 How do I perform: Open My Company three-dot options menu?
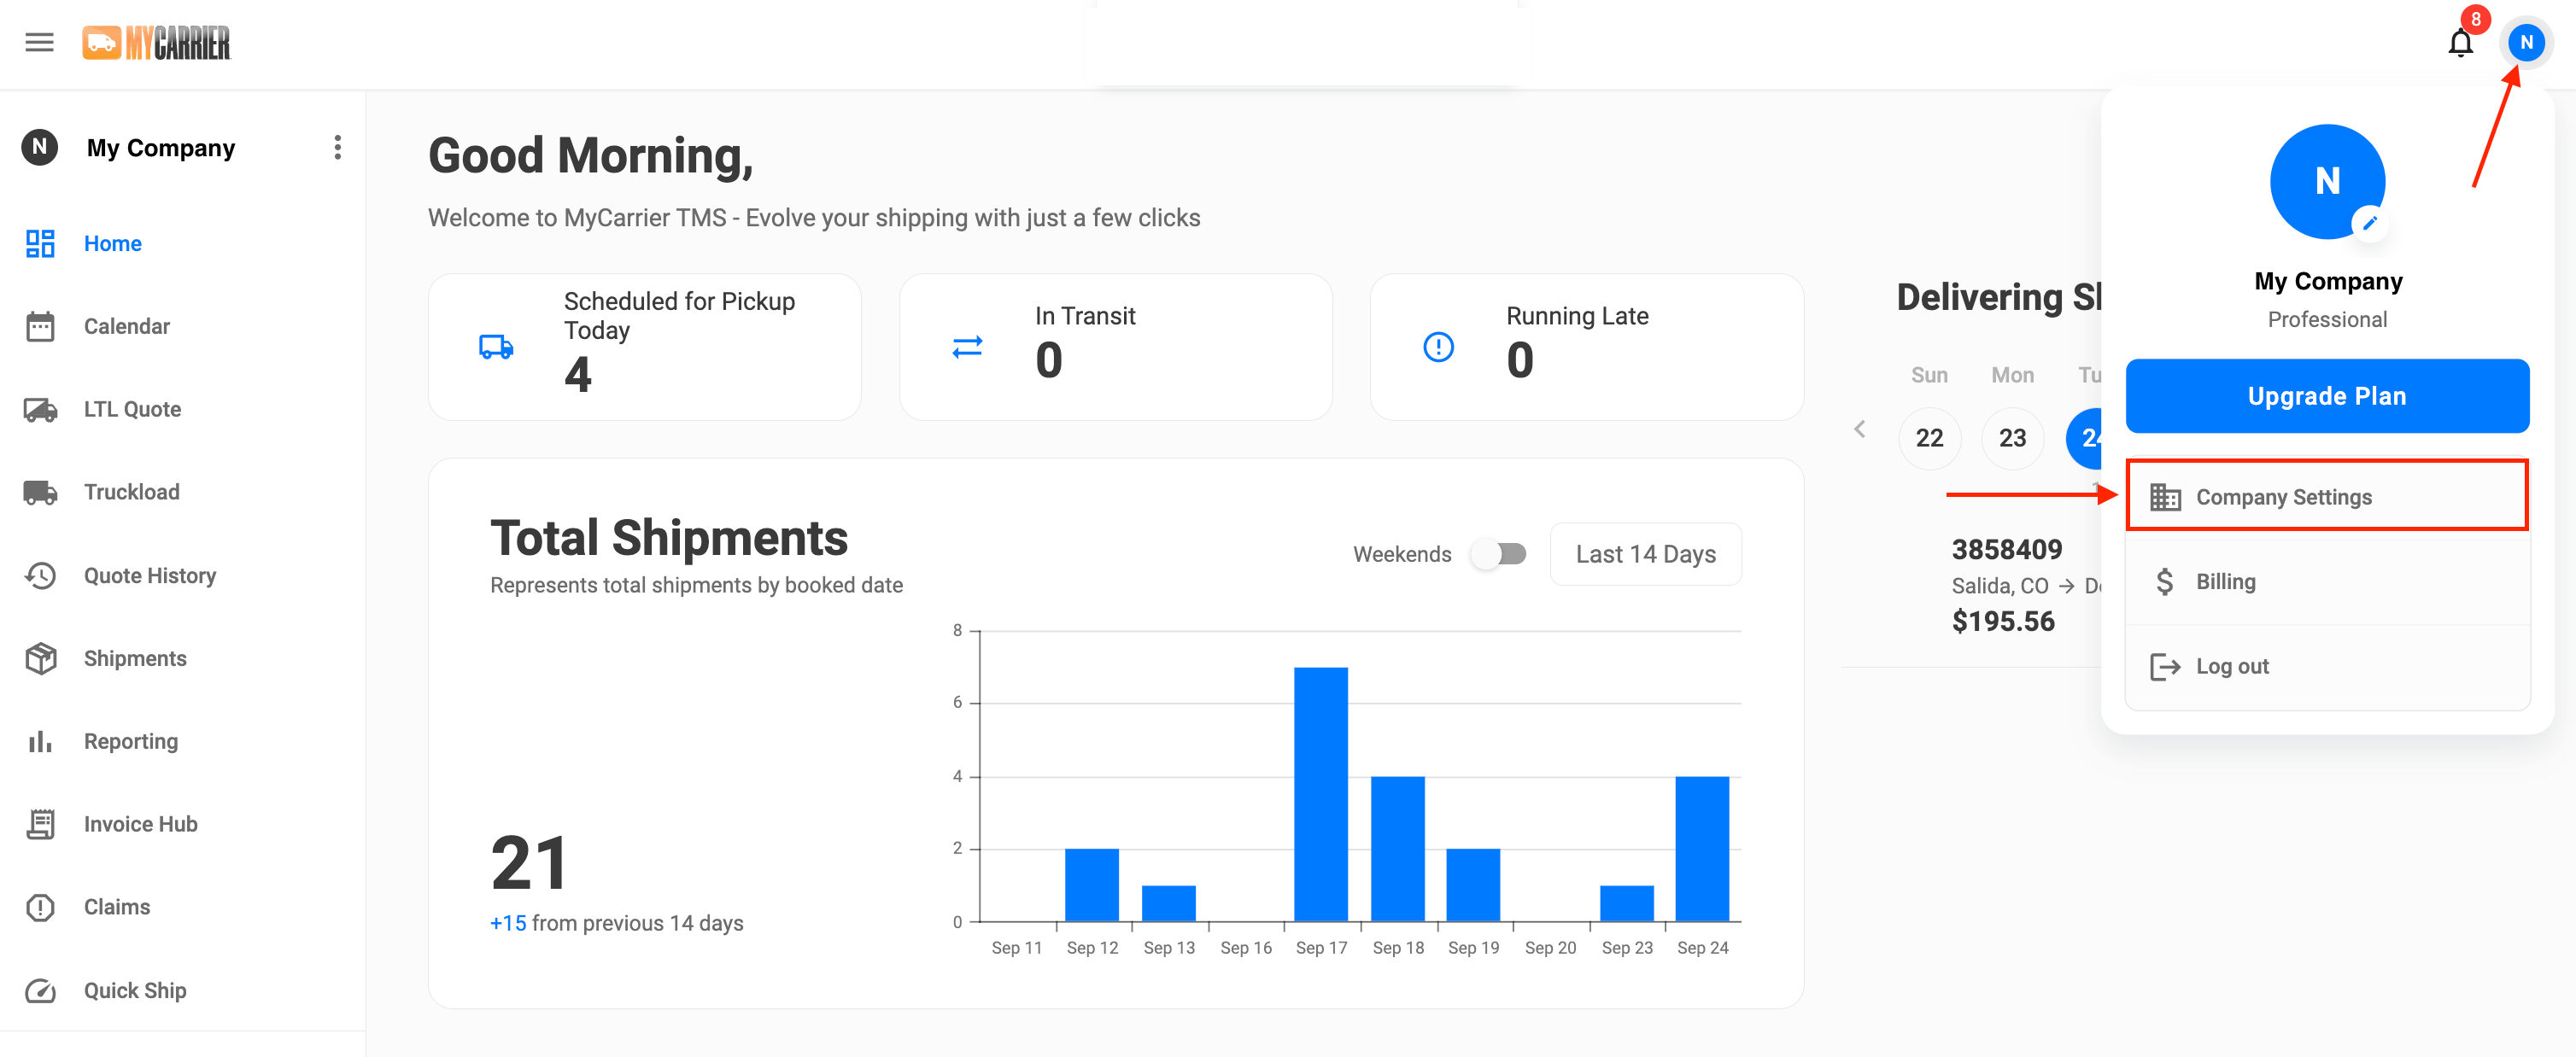tap(338, 147)
